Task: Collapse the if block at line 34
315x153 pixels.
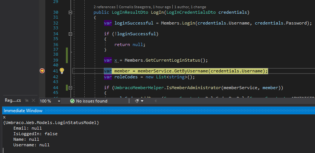Action: 71,34
